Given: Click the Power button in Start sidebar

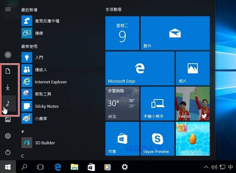Looking at the screenshot, I should pyautogui.click(x=8, y=152).
